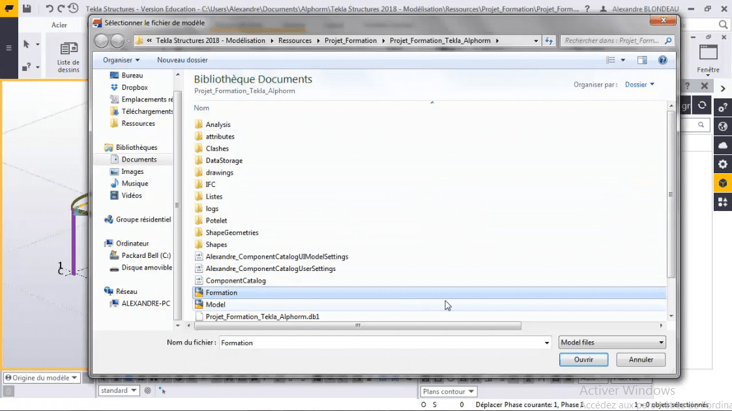Click the Ouvrir button
Viewport: 732px width, 411px height.
pos(583,360)
